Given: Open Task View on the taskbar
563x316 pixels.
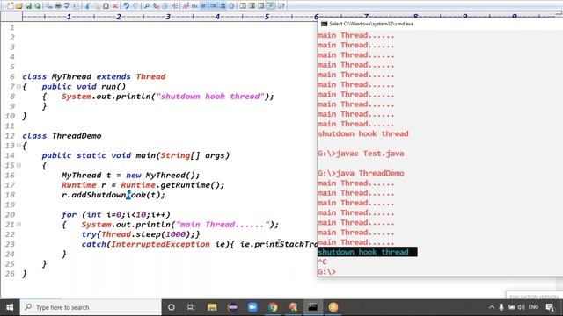Looking at the screenshot, I should click(191, 307).
